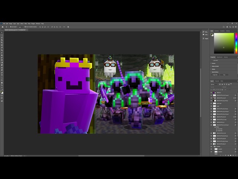Click the lock all layer icon

tap(222, 89)
